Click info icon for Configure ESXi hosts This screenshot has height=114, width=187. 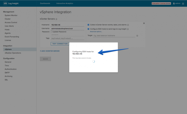coord(128,29)
